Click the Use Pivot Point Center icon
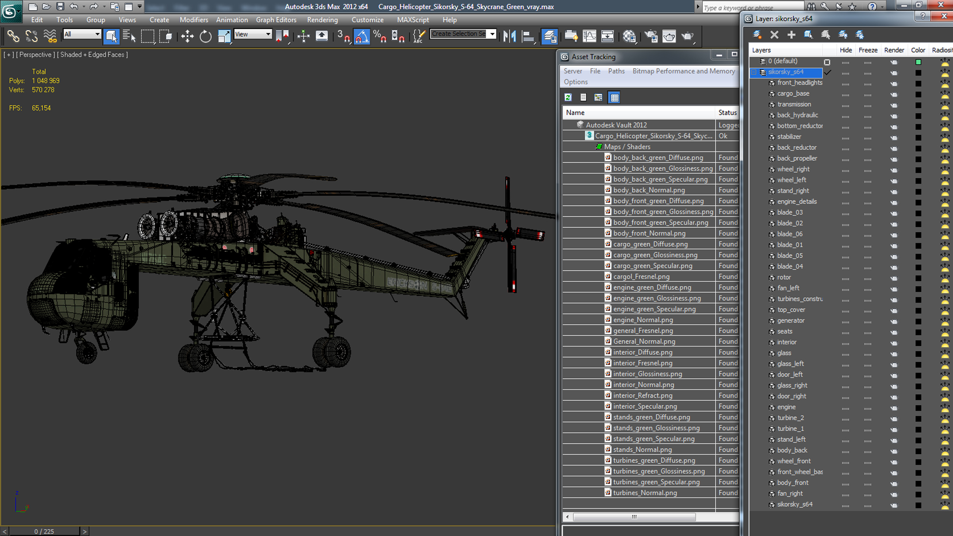953x536 pixels. point(282,36)
